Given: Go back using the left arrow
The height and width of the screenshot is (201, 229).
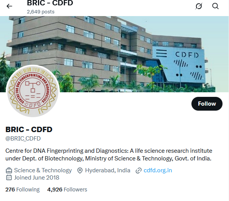Looking at the screenshot, I should [x=9, y=6].
